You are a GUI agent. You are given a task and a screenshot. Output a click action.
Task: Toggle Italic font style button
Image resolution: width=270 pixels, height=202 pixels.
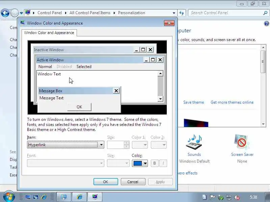click(x=163, y=163)
